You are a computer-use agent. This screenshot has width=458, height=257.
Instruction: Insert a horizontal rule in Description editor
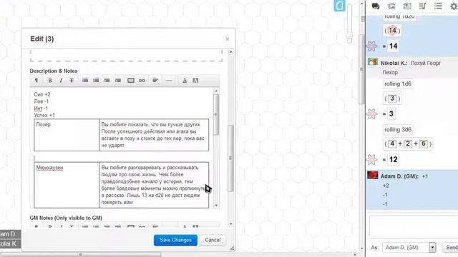pyautogui.click(x=169, y=81)
